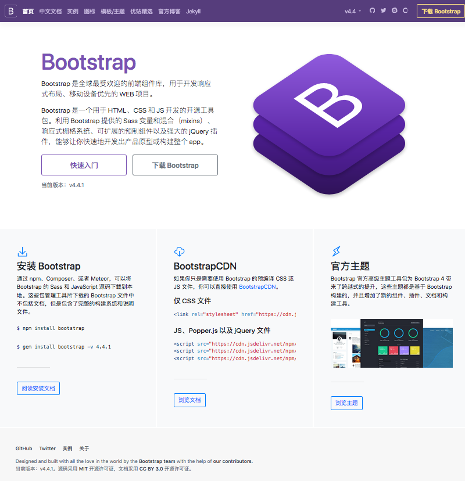Select 实例 in the top navbar
This screenshot has height=481, width=465.
coord(73,12)
